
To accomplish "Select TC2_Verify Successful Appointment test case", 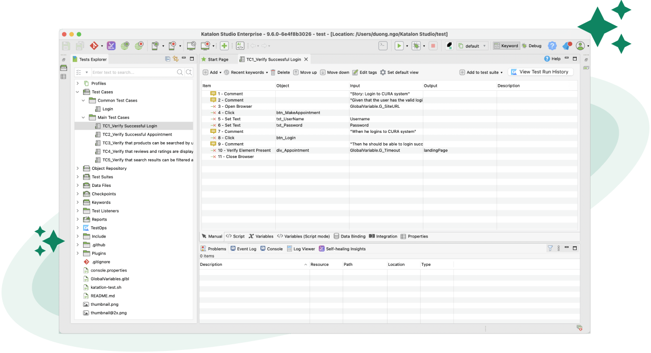I will pos(137,134).
